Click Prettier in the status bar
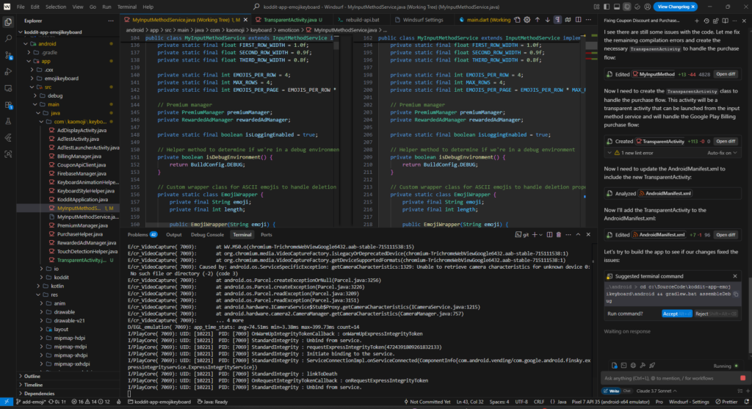 click(726, 402)
